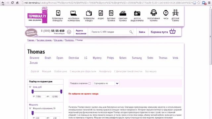Go back with the browser back arrow
The width and height of the screenshot is (212, 119).
pos(3,3)
